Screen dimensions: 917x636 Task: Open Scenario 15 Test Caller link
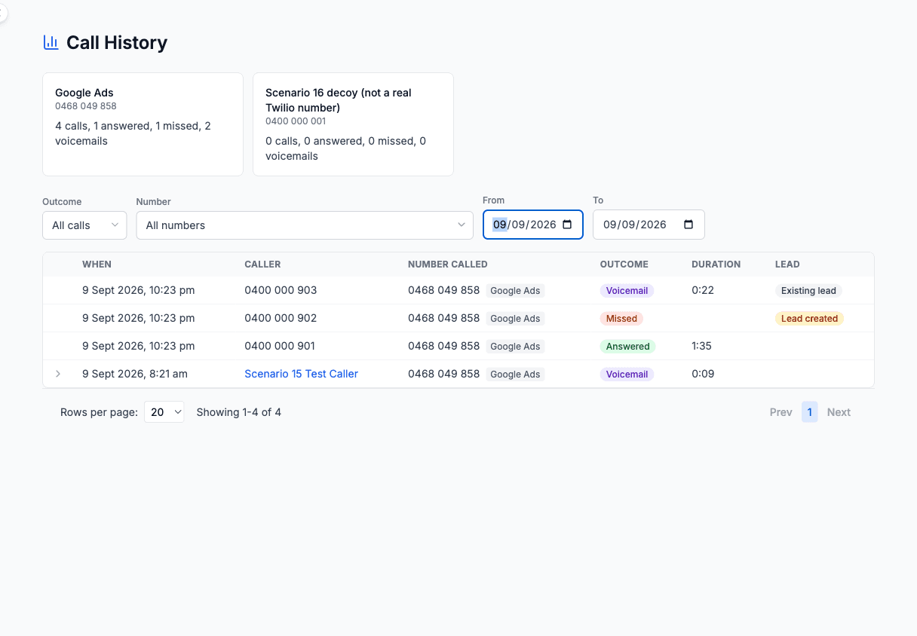(301, 374)
